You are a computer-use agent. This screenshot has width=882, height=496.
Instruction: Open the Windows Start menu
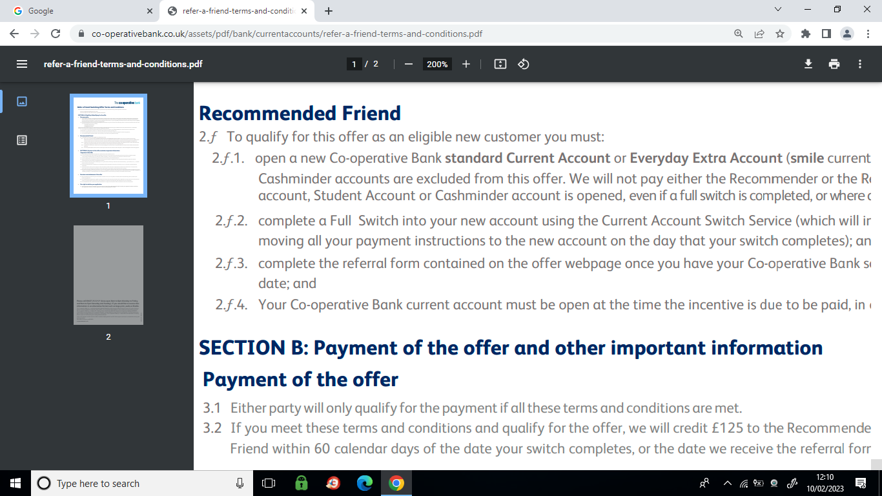(15, 483)
